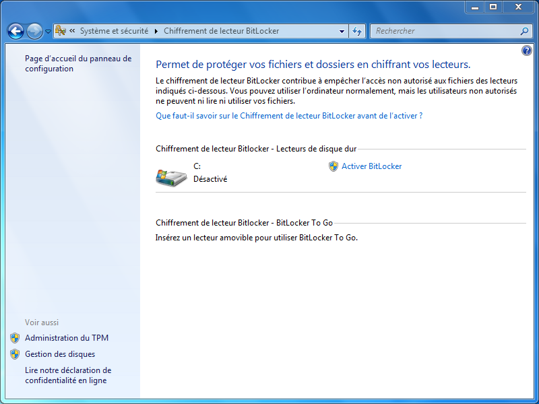539x404 pixels.
Task: Click the 'BitLocker To Go' section heading
Action: click(244, 223)
